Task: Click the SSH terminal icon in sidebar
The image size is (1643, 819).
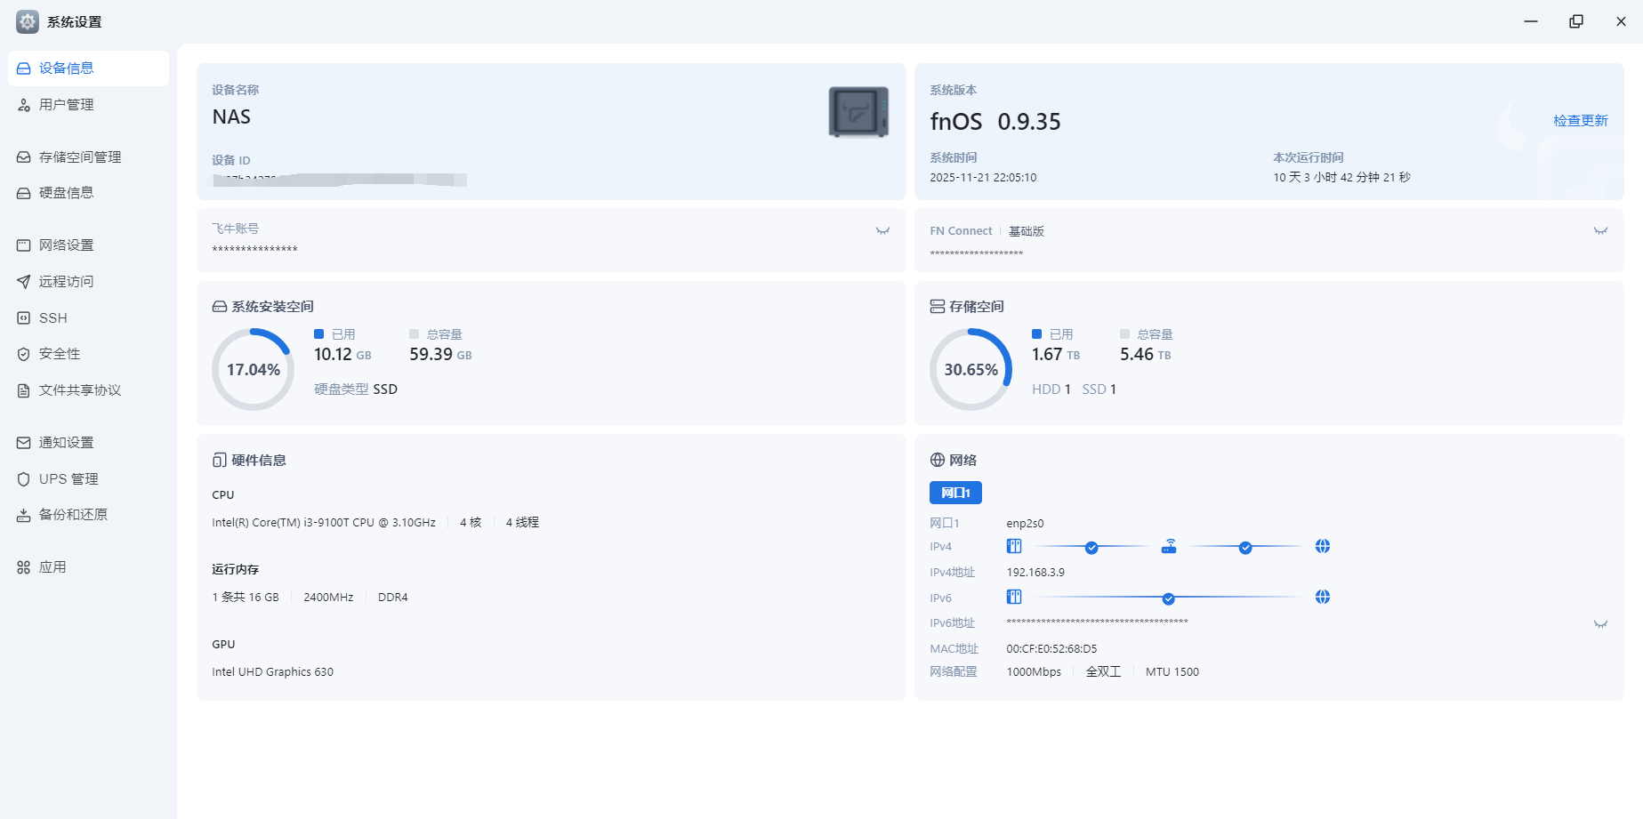Action: click(24, 318)
